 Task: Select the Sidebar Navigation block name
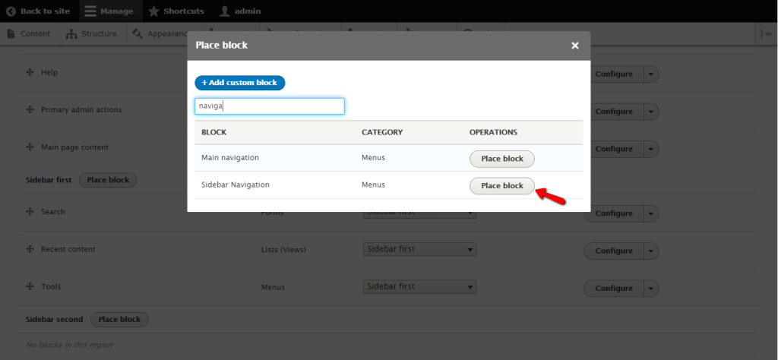(x=236, y=185)
